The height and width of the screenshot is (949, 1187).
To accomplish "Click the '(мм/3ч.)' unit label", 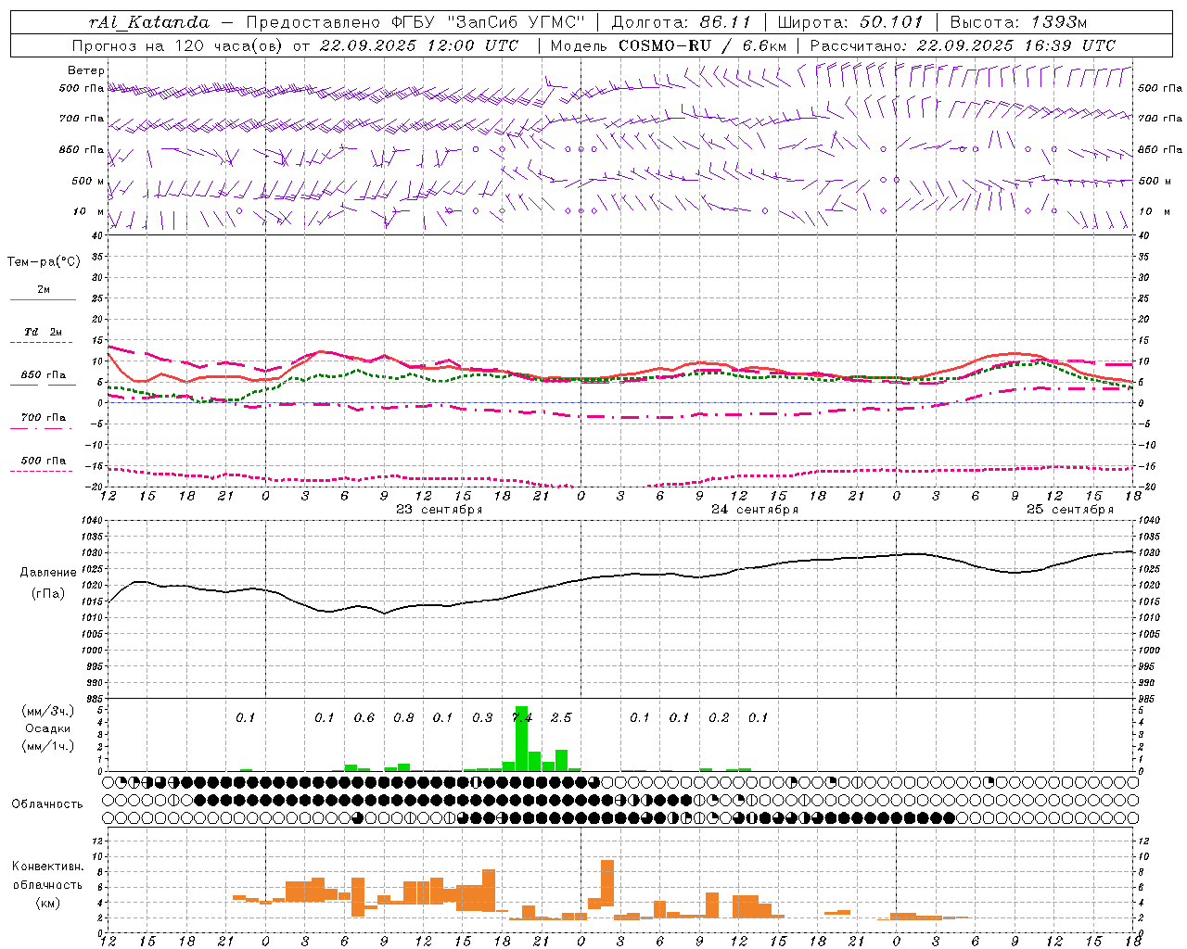I will pos(47,711).
